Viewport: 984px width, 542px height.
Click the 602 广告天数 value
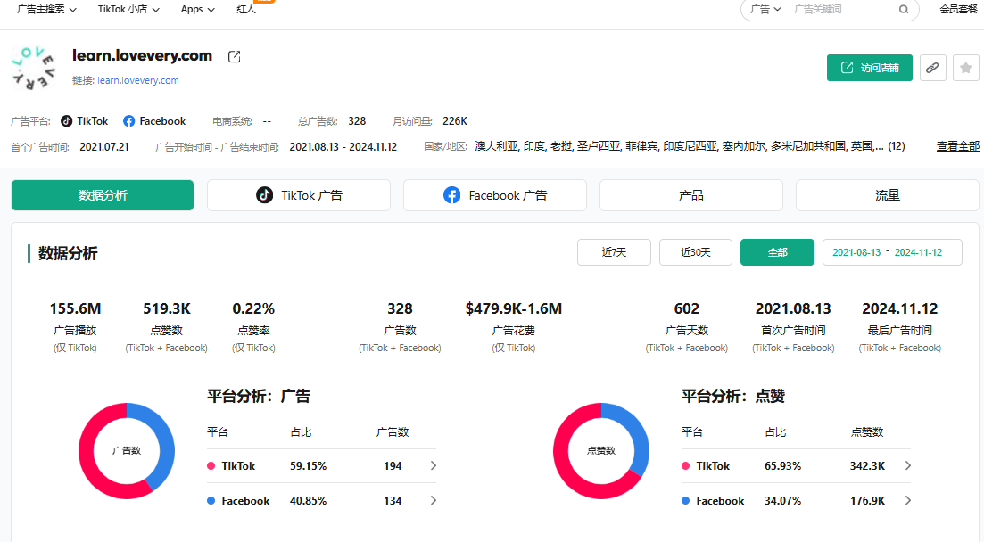coord(687,308)
